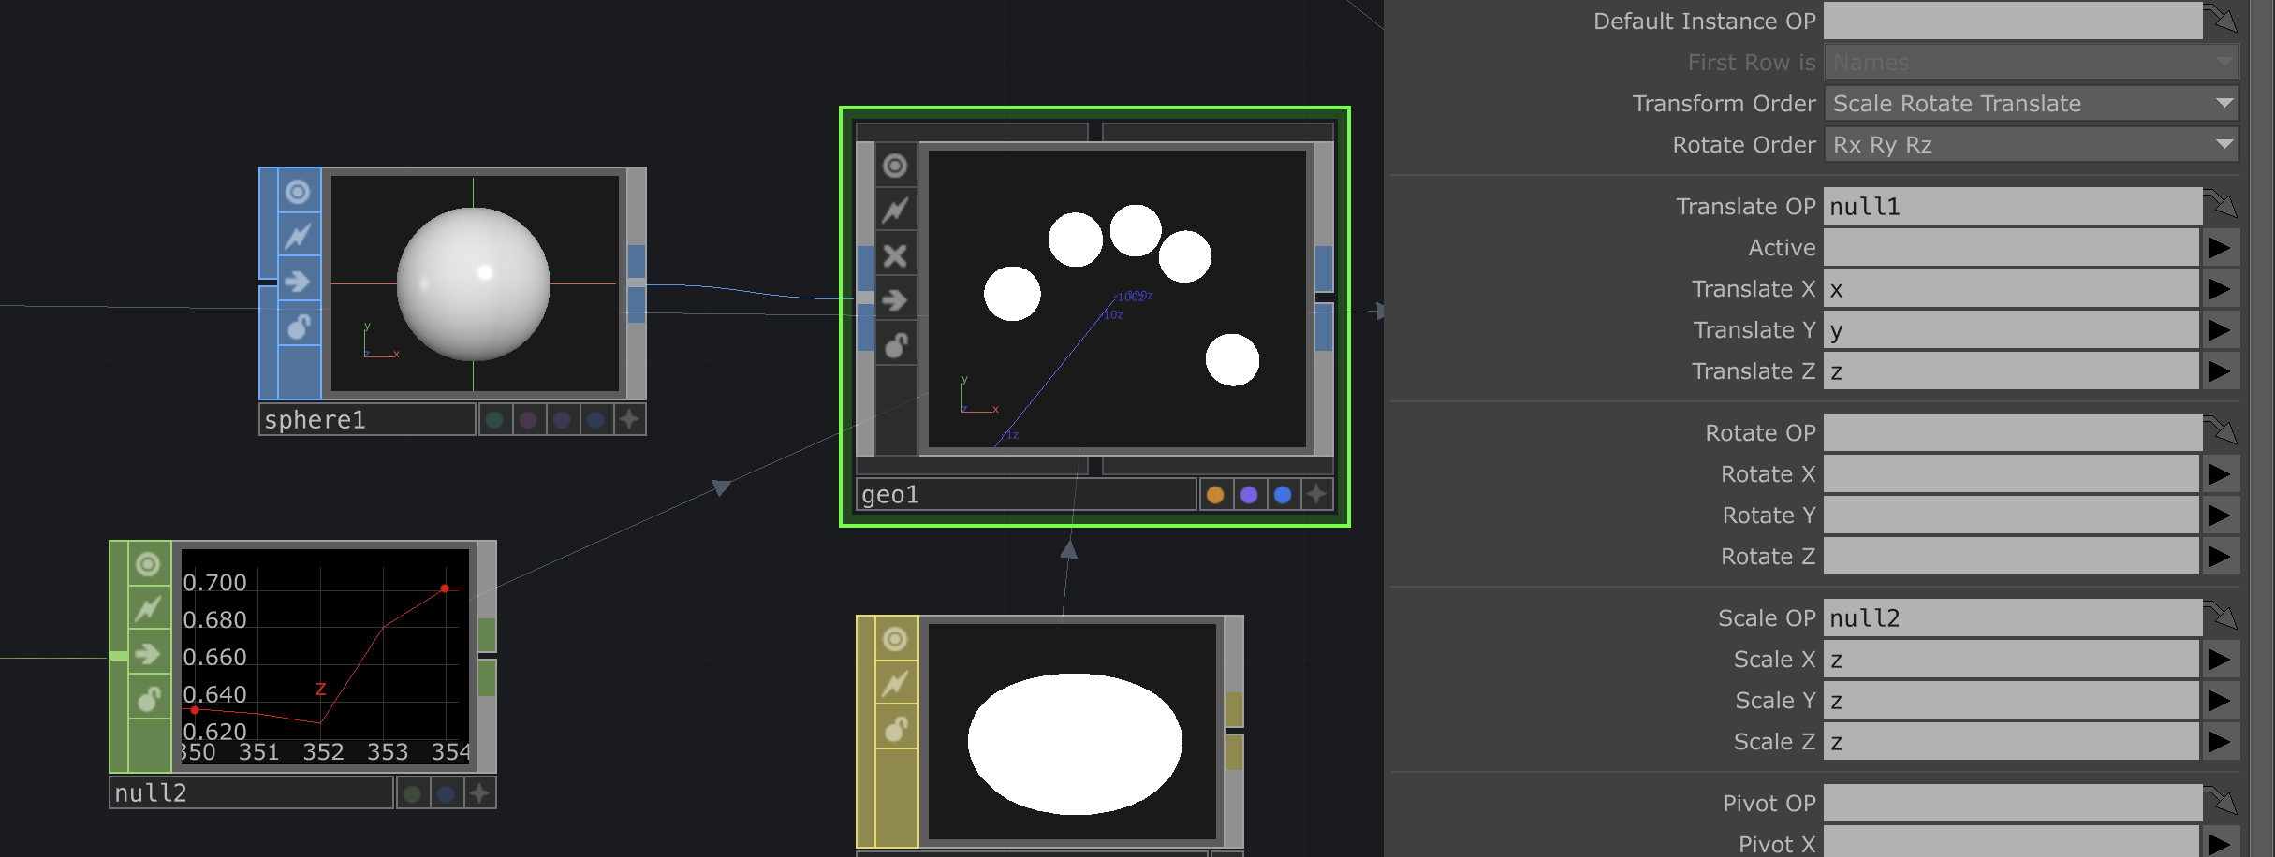
Task: Select the null2 channel graph viewer
Action: click(x=325, y=657)
